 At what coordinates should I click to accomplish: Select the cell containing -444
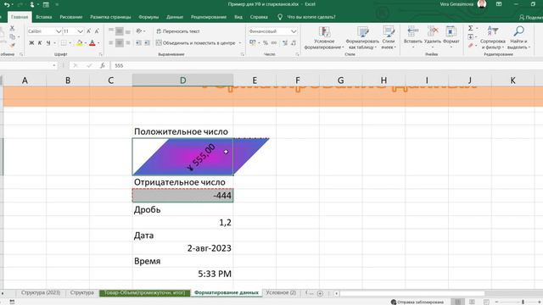point(182,196)
